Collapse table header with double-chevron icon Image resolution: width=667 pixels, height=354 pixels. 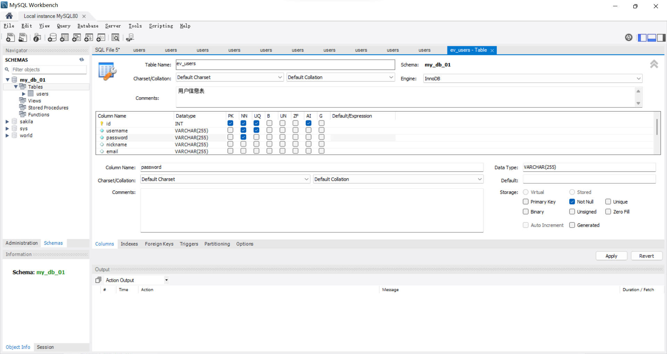tap(654, 64)
